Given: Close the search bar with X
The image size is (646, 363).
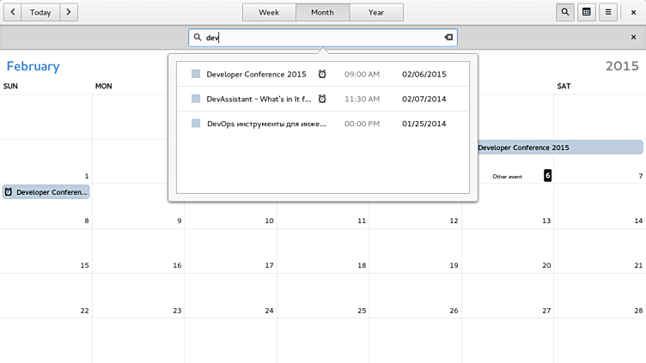Looking at the screenshot, I should pos(633,38).
